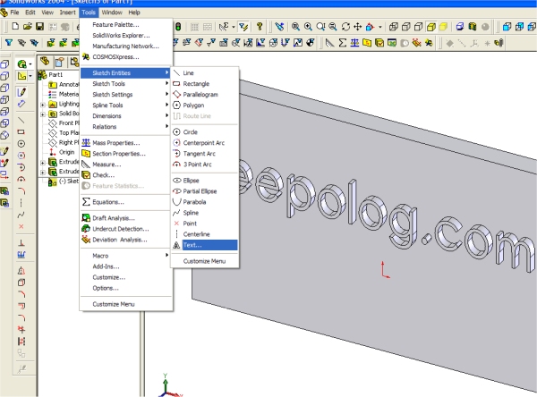Open the Window menu

pyautogui.click(x=112, y=13)
